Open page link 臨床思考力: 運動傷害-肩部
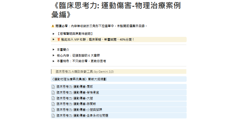 pos(75,87)
